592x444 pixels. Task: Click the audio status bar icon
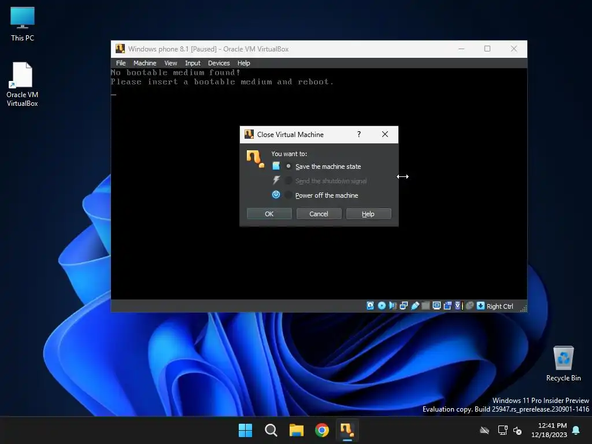pos(393,306)
